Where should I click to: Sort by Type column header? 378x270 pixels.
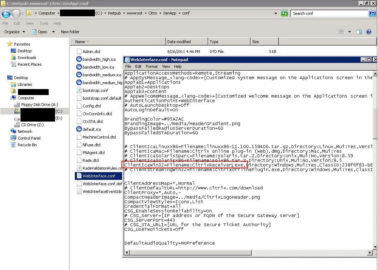tap(229, 41)
